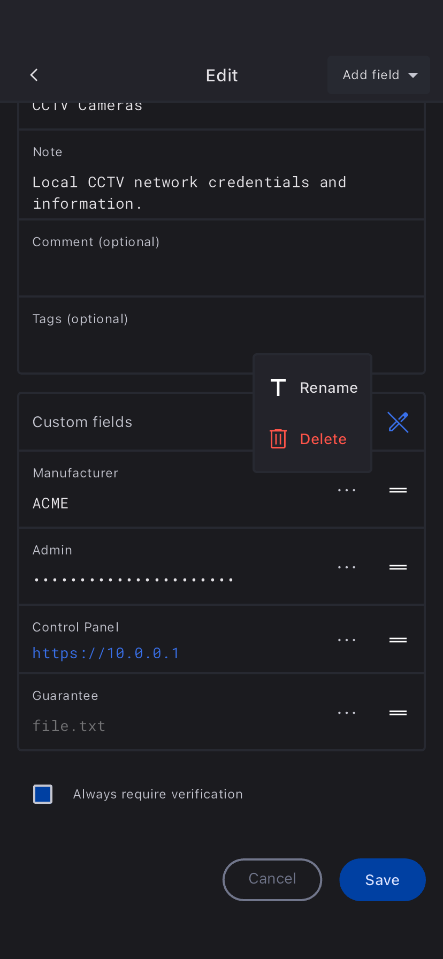This screenshot has width=443, height=959.
Task: Click the Admin field reorder handle
Action: 398,567
